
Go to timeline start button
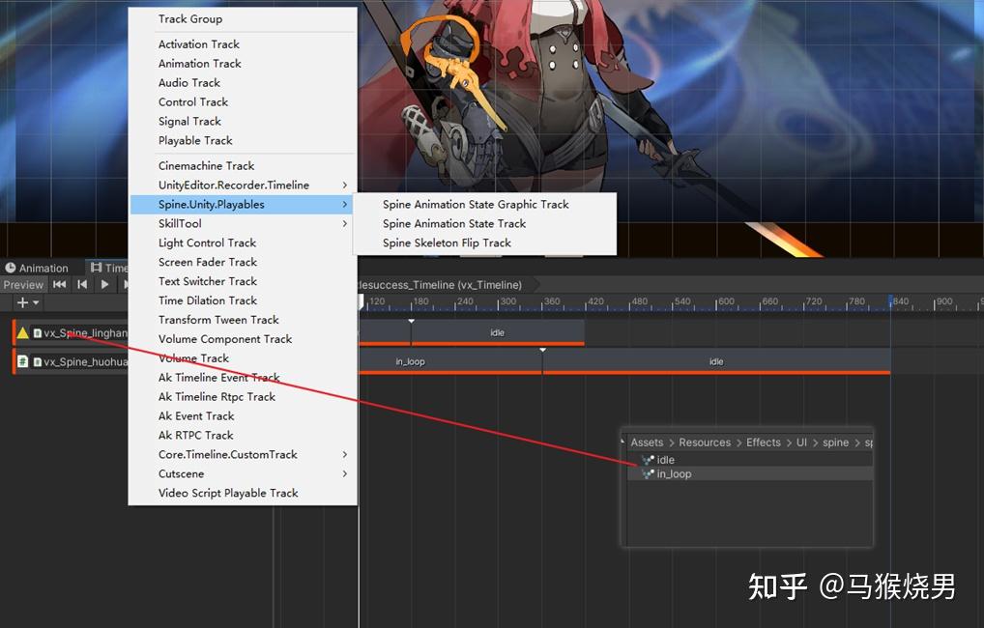60,284
